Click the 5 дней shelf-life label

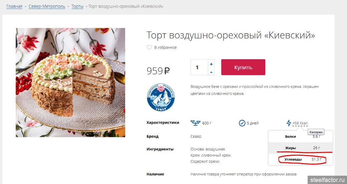point(253,123)
